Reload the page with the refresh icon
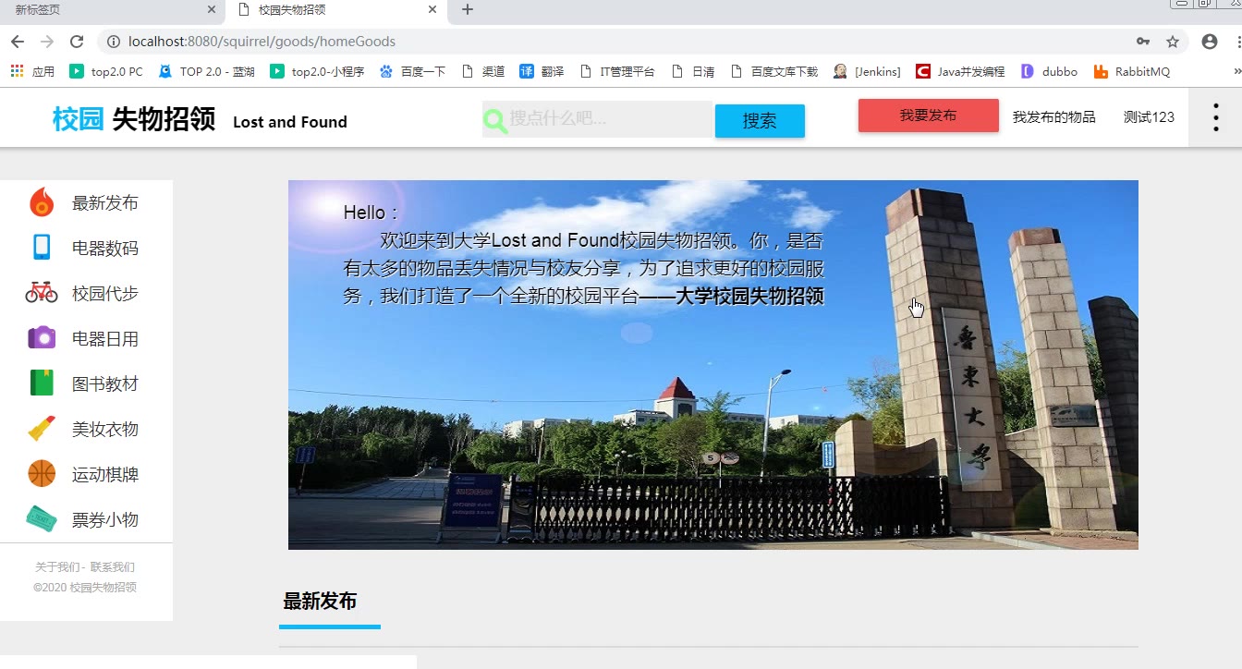The height and width of the screenshot is (669, 1242). [77, 42]
